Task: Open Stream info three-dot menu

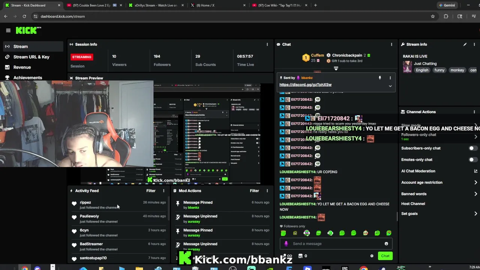Action: click(x=474, y=44)
